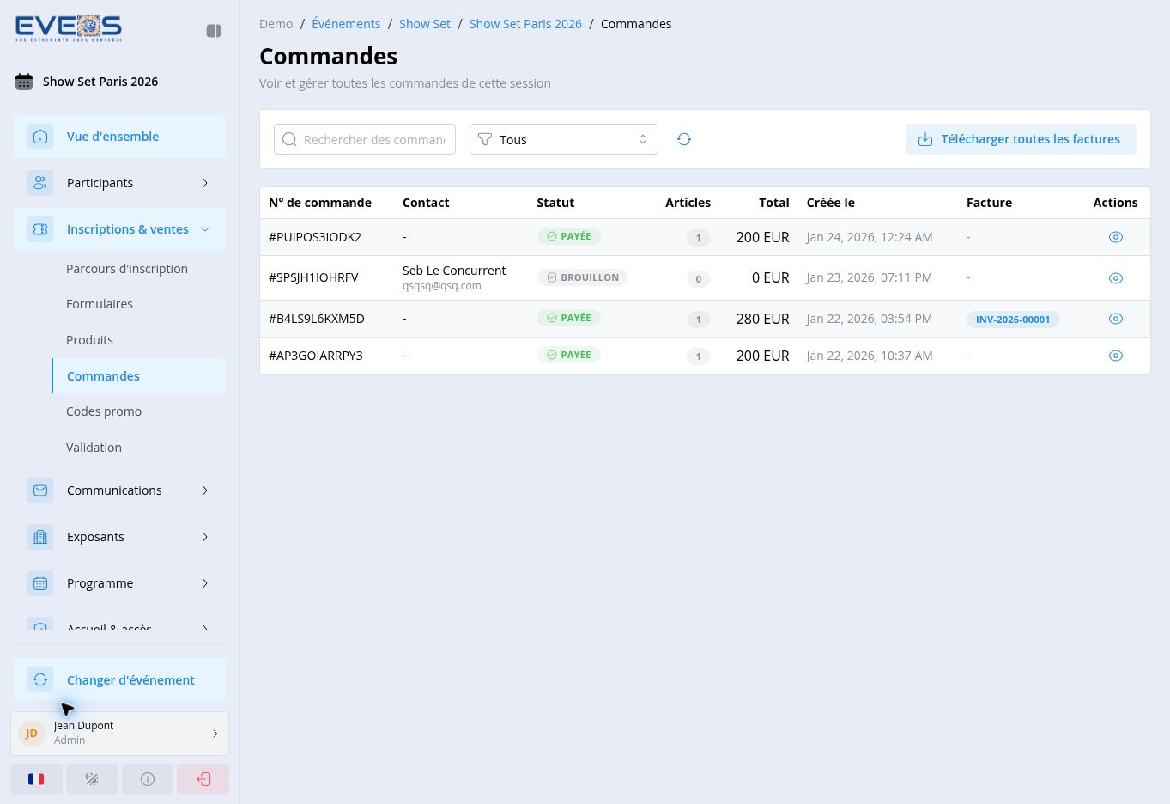The width and height of the screenshot is (1170, 804).
Task: Expand the Exposants section chevron
Action: point(205,537)
